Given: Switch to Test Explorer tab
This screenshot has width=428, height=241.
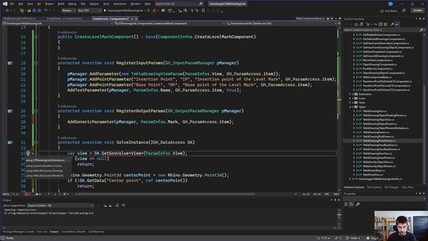Looking at the screenshot, I should pyautogui.click(x=374, y=187).
